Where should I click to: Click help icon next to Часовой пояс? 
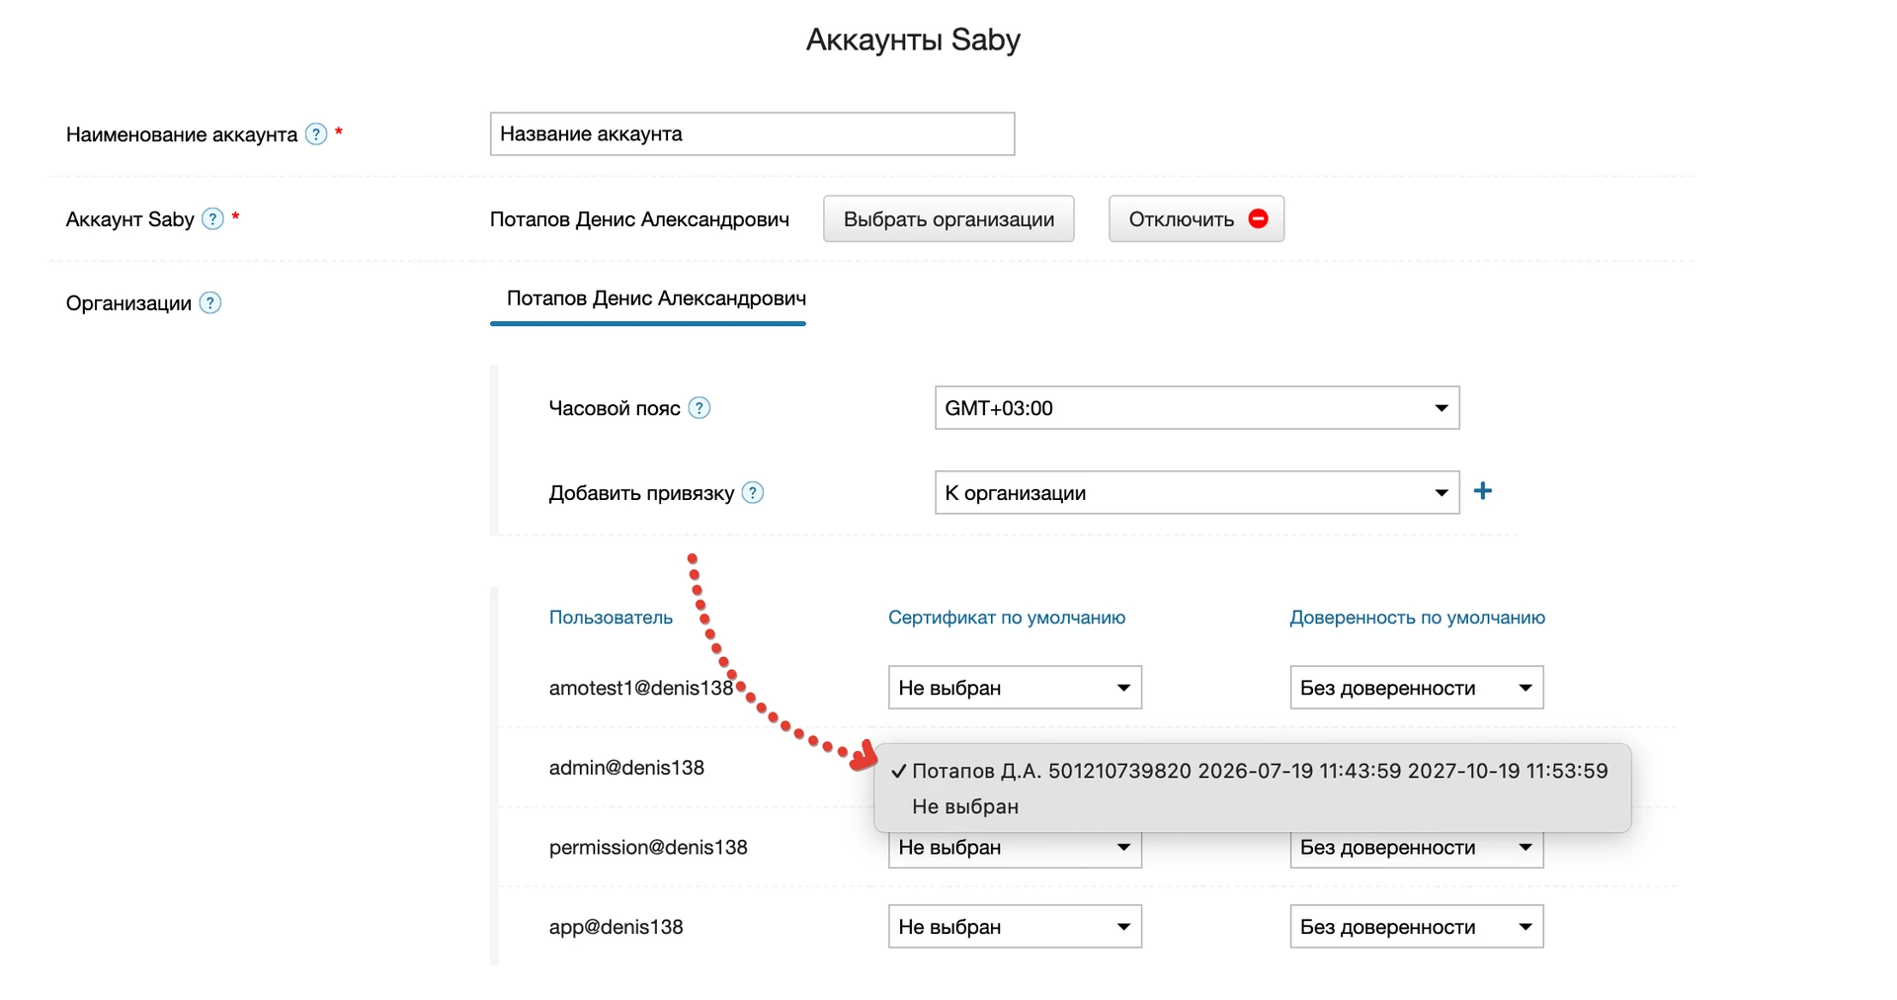(x=700, y=408)
